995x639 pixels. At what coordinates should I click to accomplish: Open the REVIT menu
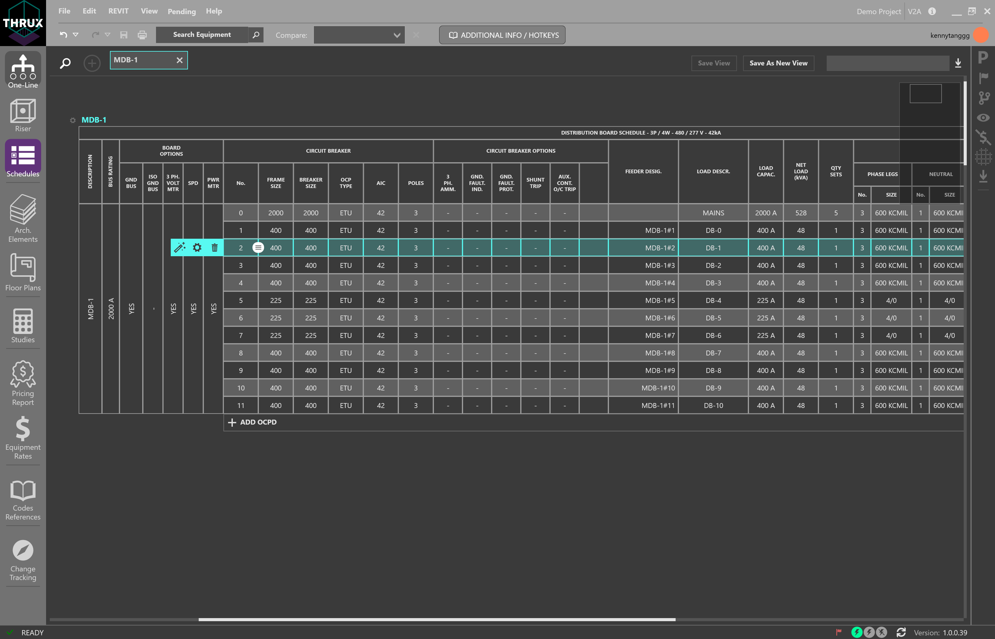[118, 11]
